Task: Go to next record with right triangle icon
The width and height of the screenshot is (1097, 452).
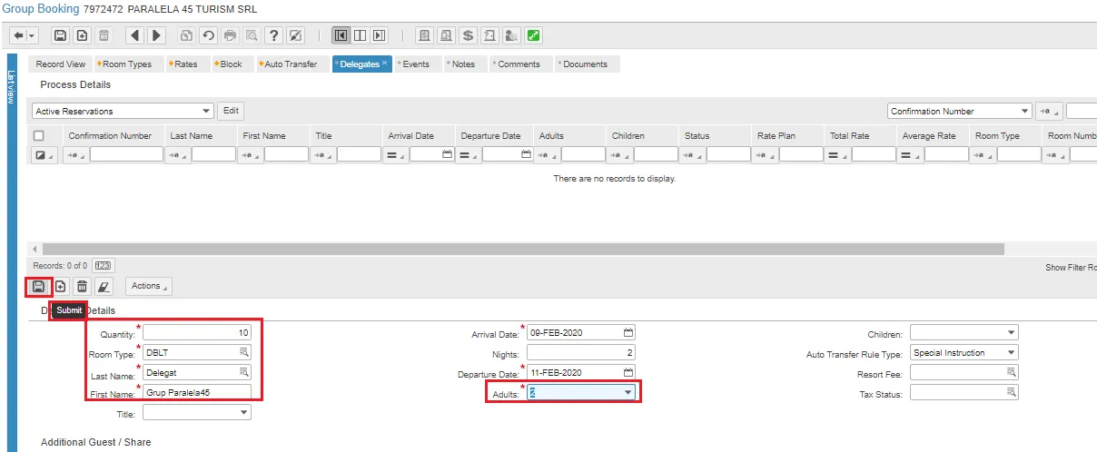Action: pyautogui.click(x=156, y=35)
